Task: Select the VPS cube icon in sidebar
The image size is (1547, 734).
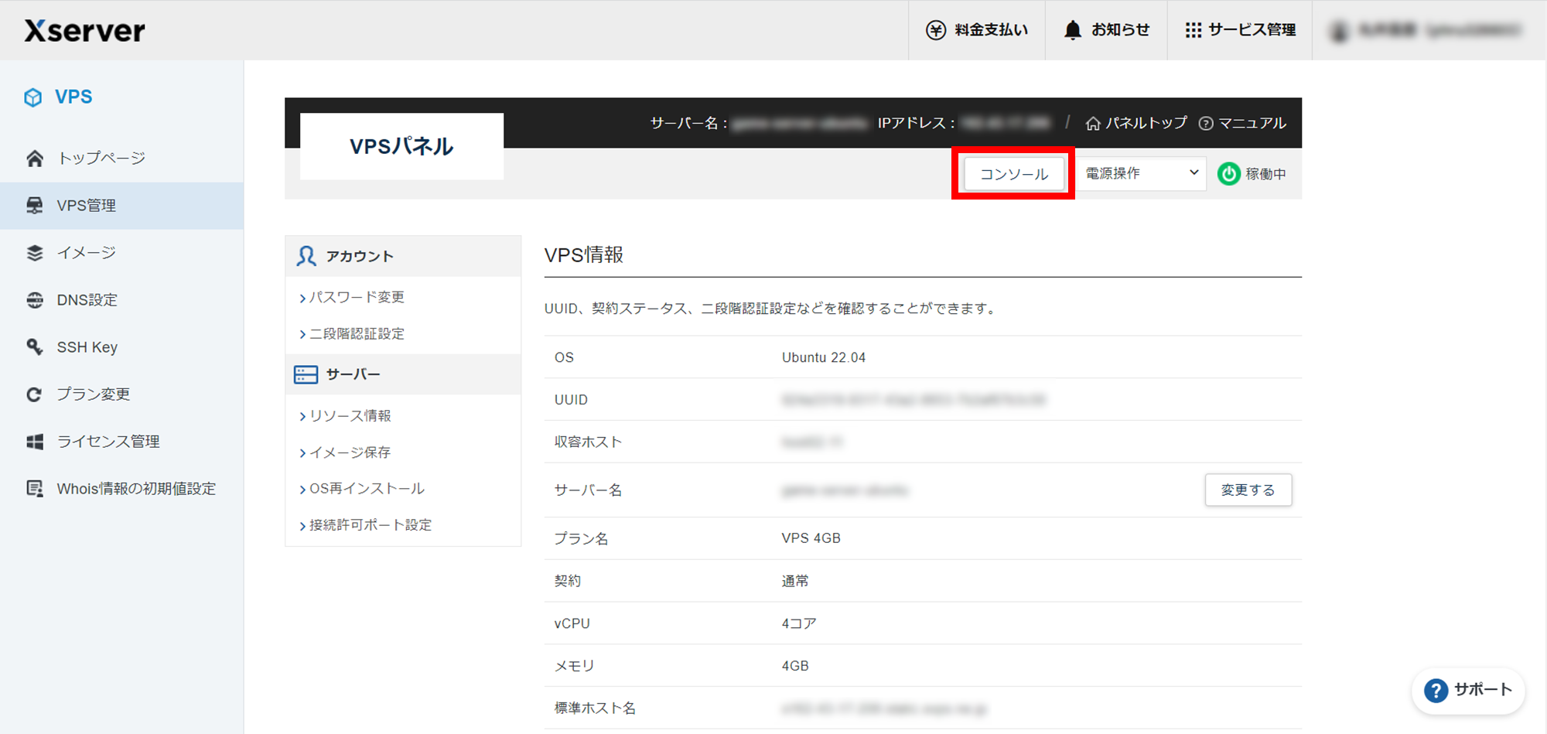Action: [x=33, y=97]
